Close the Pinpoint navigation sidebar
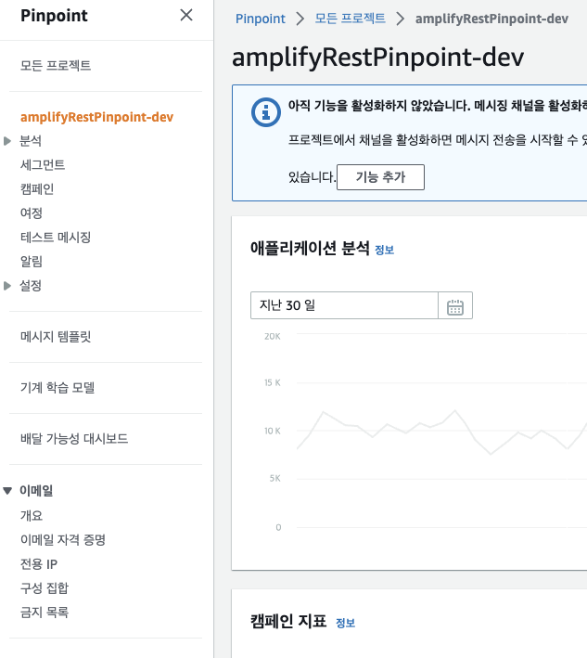Image resolution: width=587 pixels, height=658 pixels. [x=186, y=15]
